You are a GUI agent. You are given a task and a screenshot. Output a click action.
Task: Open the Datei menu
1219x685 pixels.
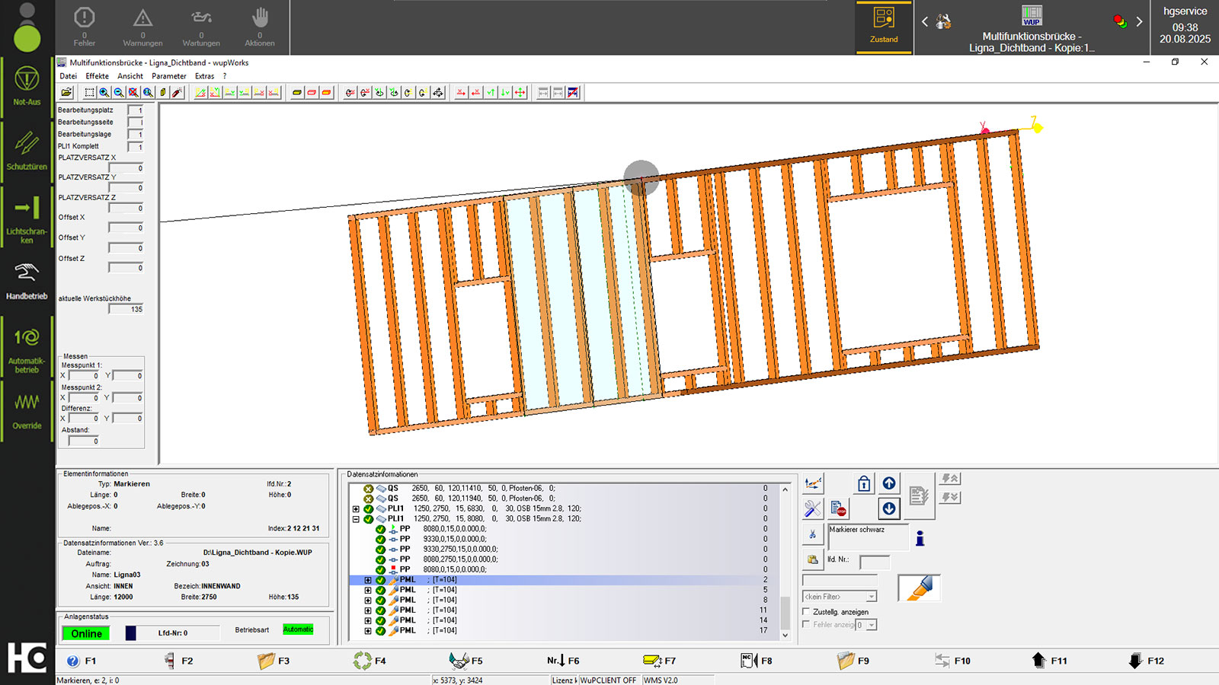coord(68,76)
